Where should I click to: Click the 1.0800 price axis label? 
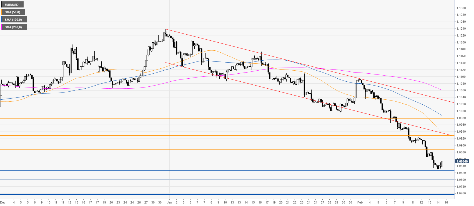pyautogui.click(x=461, y=180)
